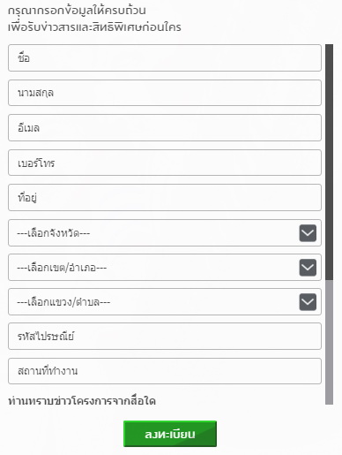The image size is (342, 455).
Task: Click the light gray scrollbar track
Action: coord(329,342)
